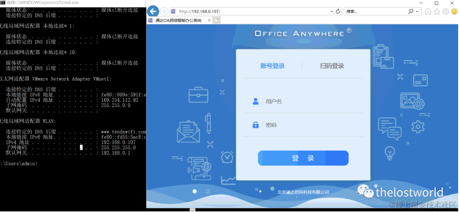Click the Office Anywhere logo text
The width and height of the screenshot is (459, 212).
(x=303, y=33)
